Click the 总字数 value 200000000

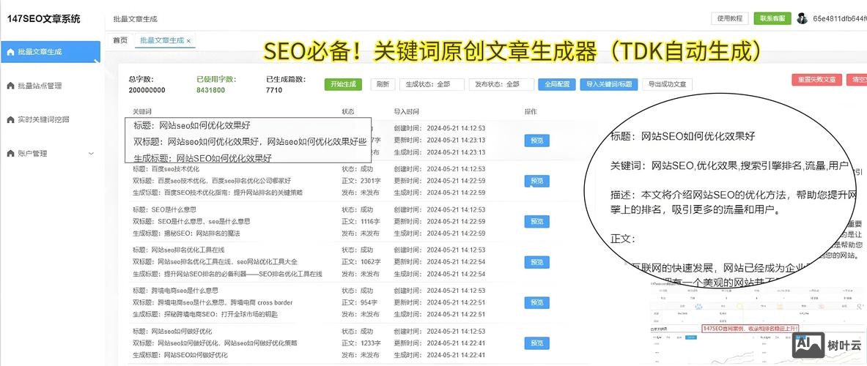(x=147, y=90)
